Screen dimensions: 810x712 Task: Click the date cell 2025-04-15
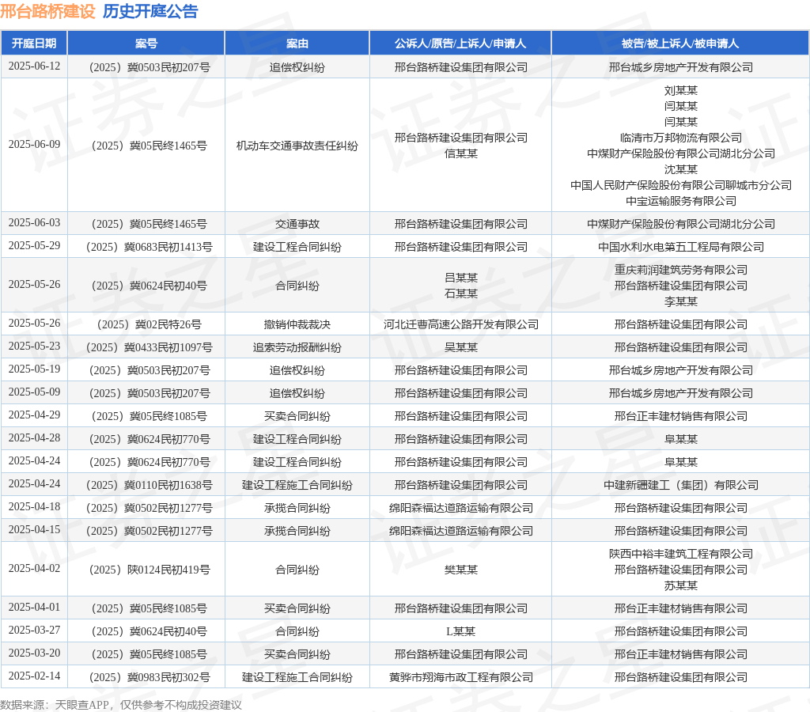coord(34,529)
